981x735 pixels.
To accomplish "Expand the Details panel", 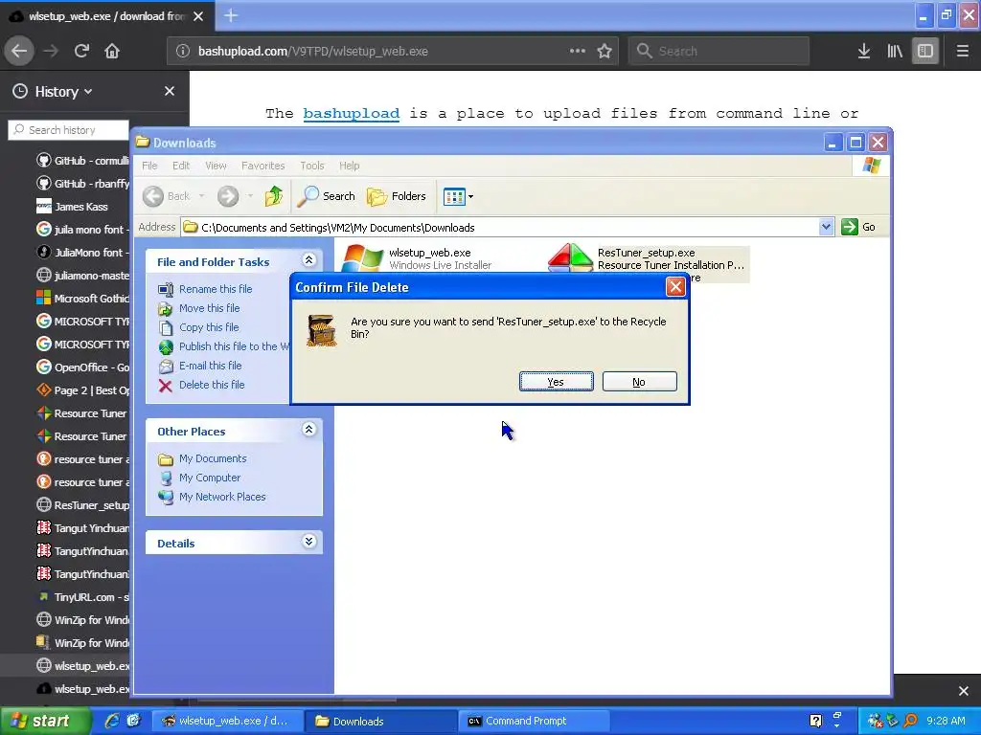I will (x=308, y=542).
